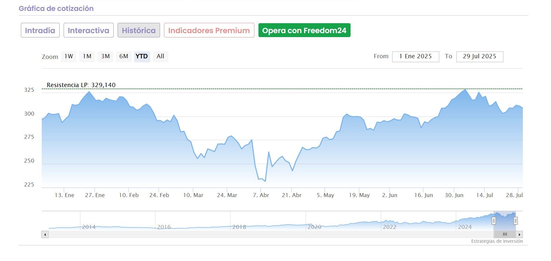Select the Histórica chart tab

click(x=138, y=30)
